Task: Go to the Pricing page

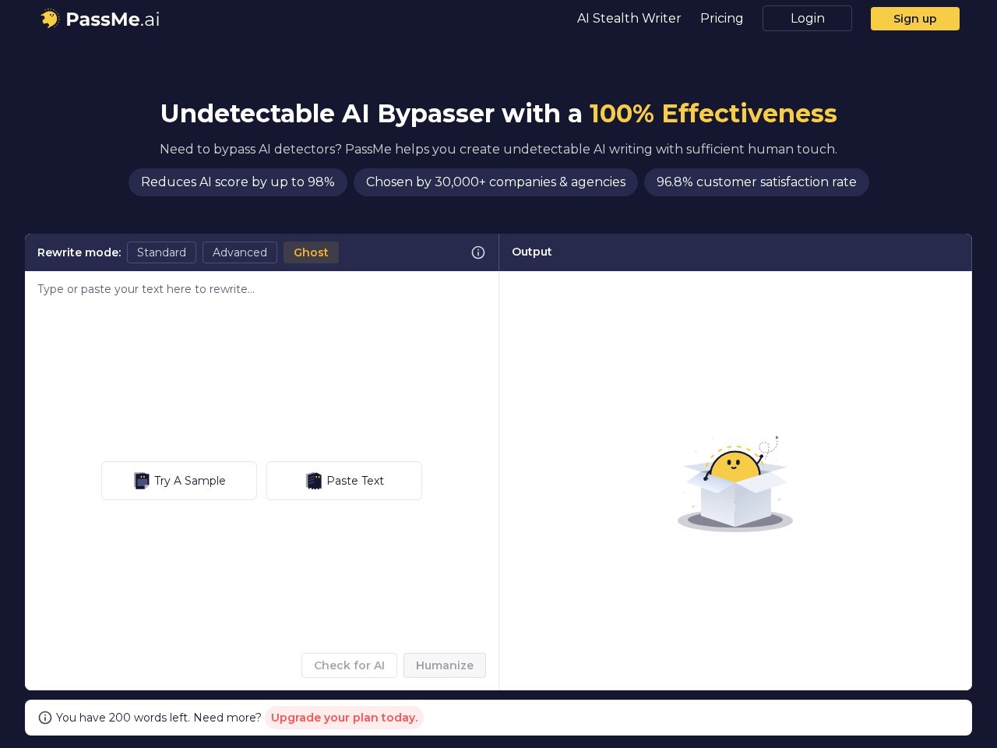Action: pos(721,19)
